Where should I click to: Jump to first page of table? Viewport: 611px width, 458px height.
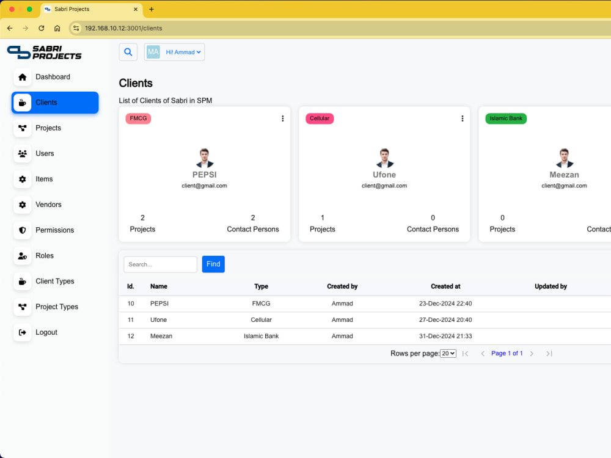pyautogui.click(x=465, y=354)
